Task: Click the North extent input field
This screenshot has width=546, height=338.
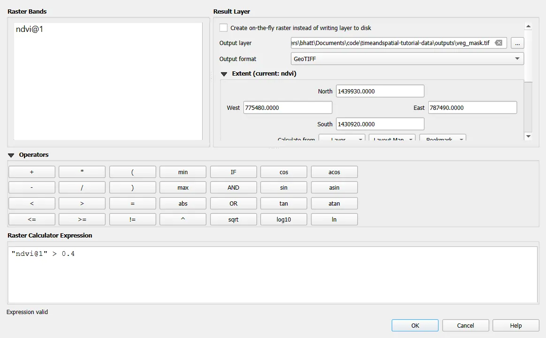Action: 380,91
